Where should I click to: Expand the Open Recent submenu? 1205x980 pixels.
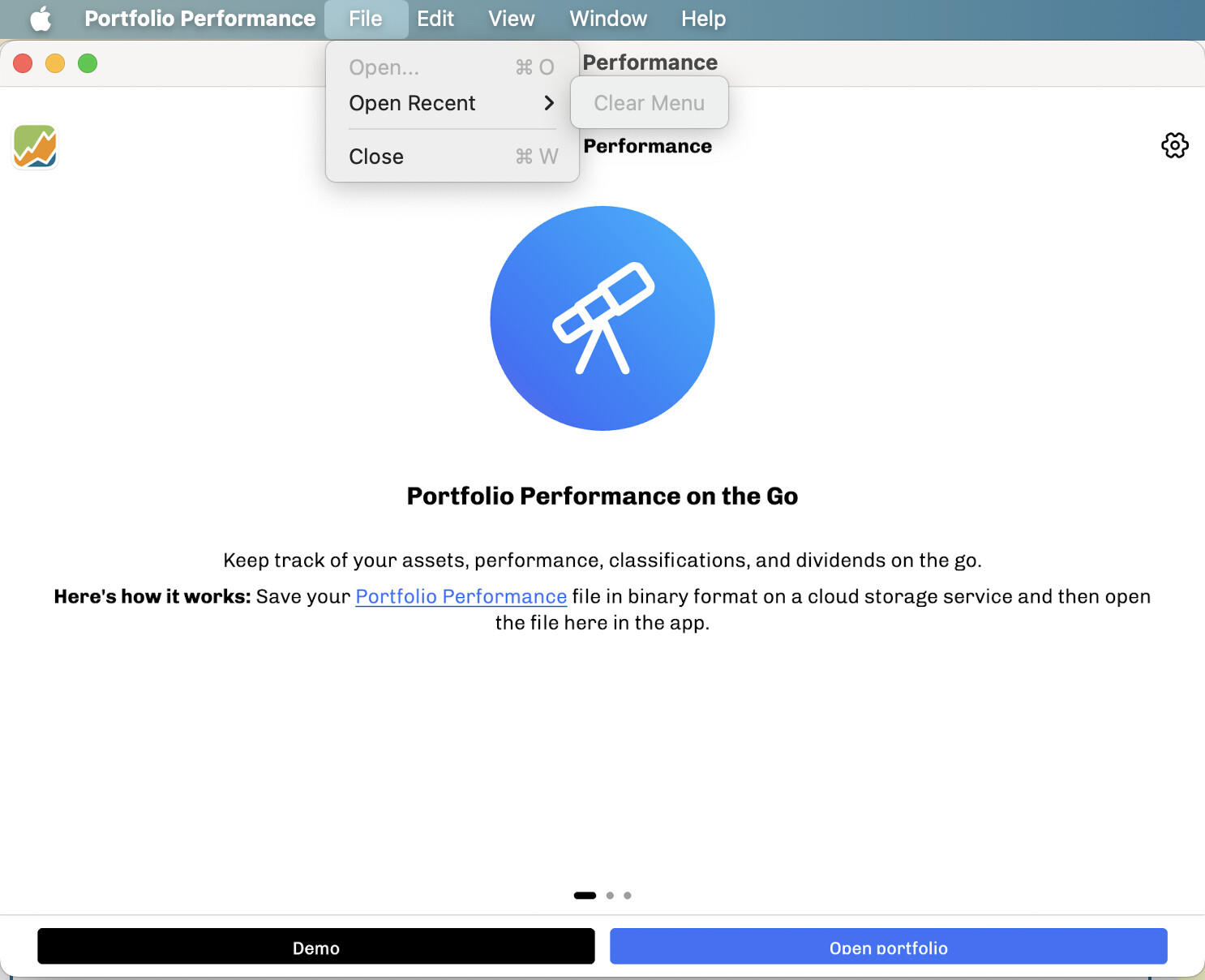pyautogui.click(x=452, y=103)
